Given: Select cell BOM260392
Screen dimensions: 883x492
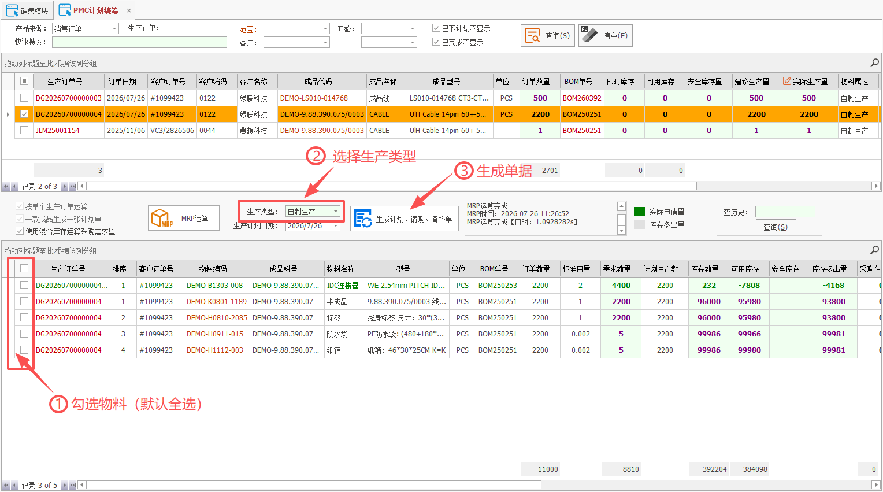Looking at the screenshot, I should pos(582,98).
